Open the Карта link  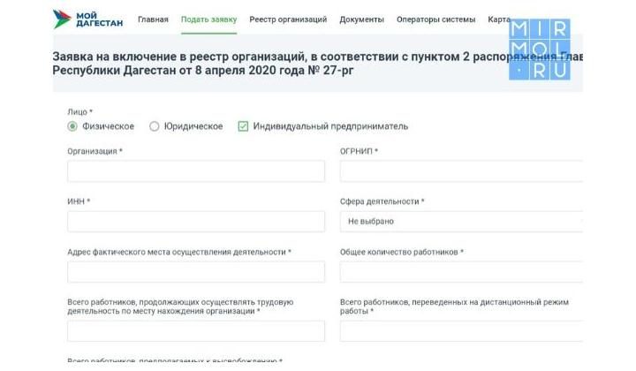pos(499,19)
